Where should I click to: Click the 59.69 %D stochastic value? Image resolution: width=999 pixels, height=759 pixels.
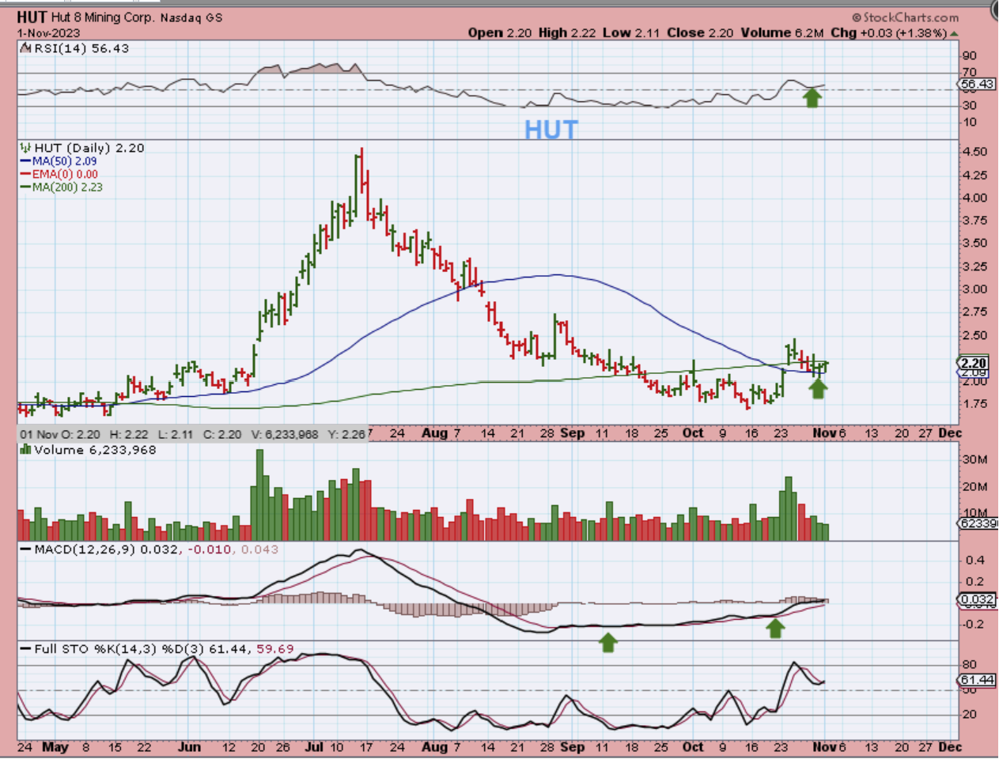(275, 649)
